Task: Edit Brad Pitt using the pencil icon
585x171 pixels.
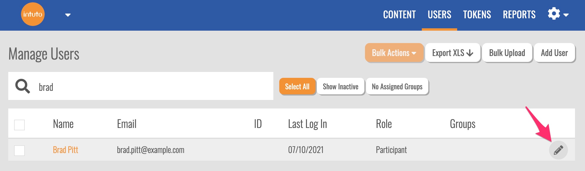Action: click(x=558, y=150)
